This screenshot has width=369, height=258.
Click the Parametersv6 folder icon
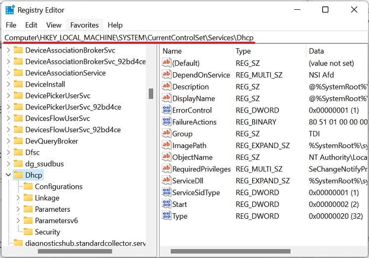tap(28, 220)
